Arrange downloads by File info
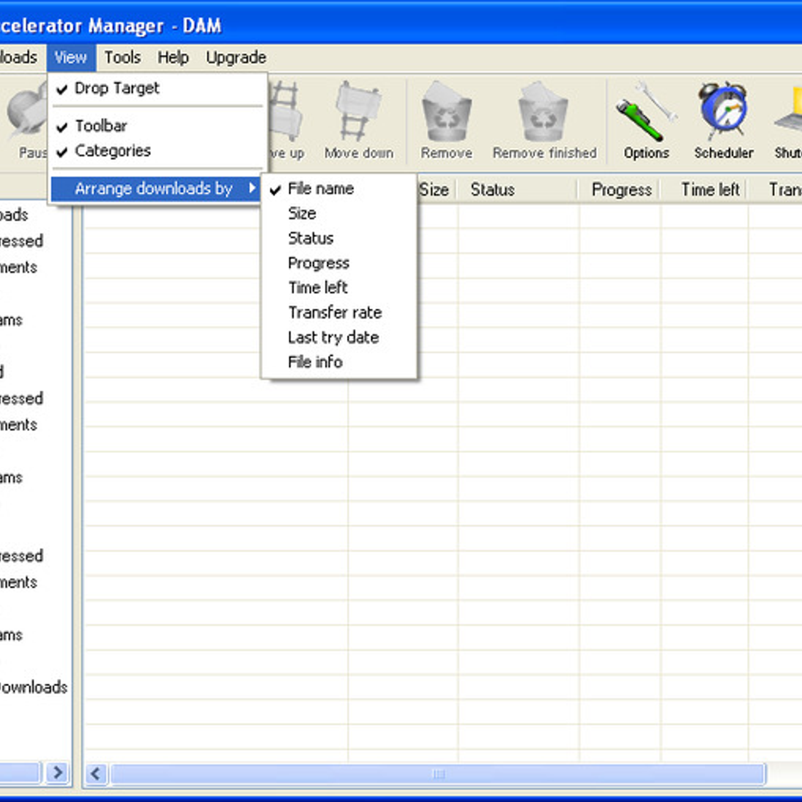802x802 pixels. click(x=339, y=362)
